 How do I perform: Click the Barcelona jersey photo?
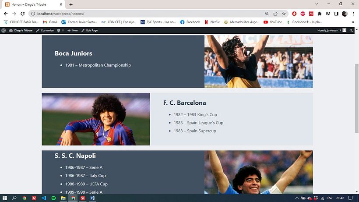coord(96,119)
